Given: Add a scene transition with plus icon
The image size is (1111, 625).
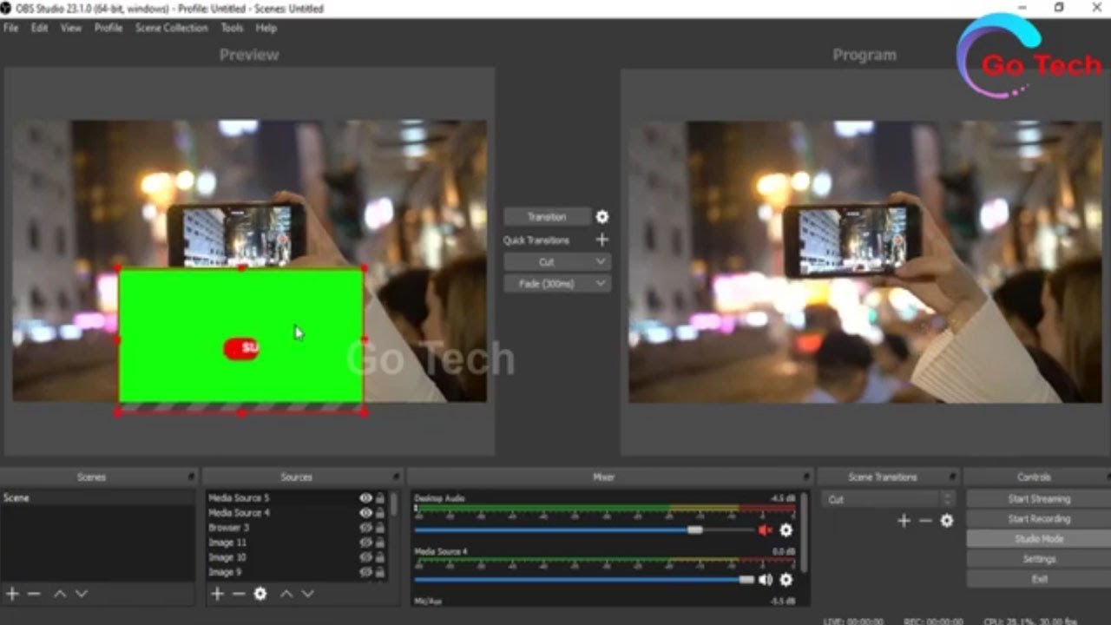Looking at the screenshot, I should pos(904,520).
